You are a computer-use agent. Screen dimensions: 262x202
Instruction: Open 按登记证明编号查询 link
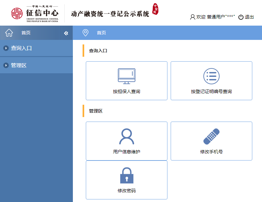(x=211, y=92)
